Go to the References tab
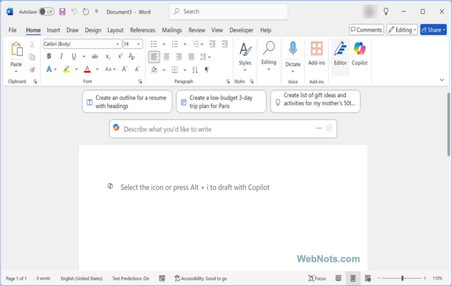The image size is (452, 286). (142, 30)
